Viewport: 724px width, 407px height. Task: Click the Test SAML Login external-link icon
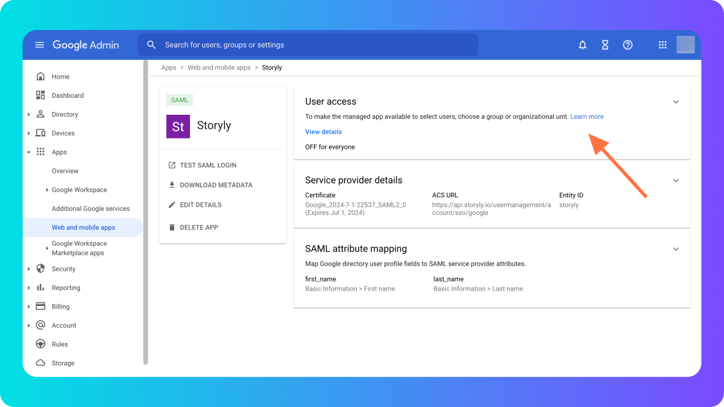click(172, 165)
